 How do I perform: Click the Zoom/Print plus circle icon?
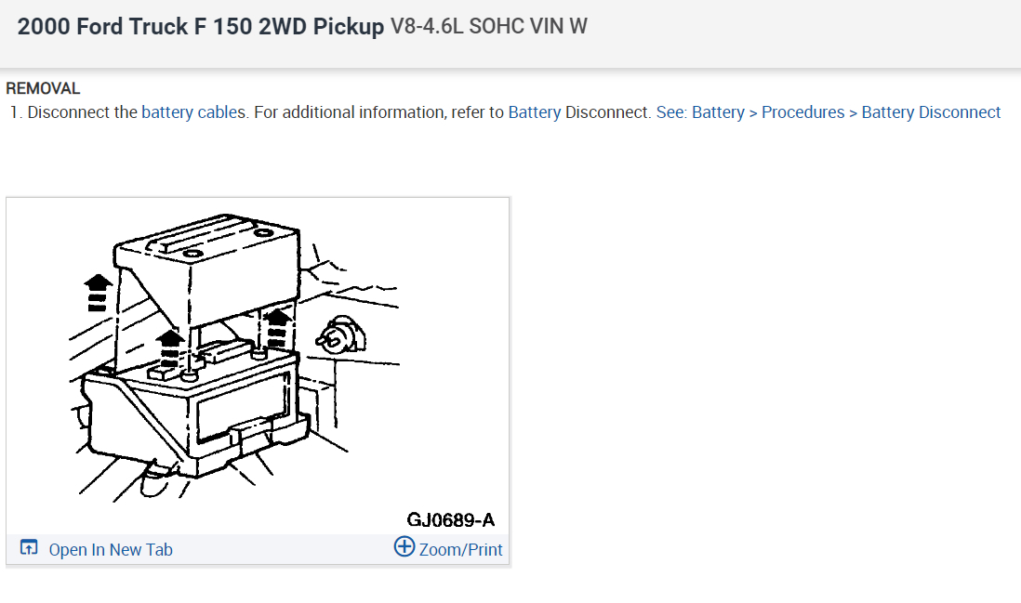(404, 546)
